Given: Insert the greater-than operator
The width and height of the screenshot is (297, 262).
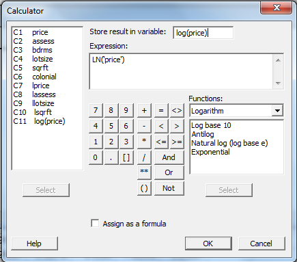Looking at the screenshot, I should pyautogui.click(x=177, y=126).
